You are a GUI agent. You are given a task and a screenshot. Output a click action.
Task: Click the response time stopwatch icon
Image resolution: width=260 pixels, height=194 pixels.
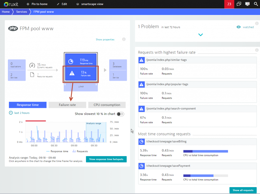point(71,61)
